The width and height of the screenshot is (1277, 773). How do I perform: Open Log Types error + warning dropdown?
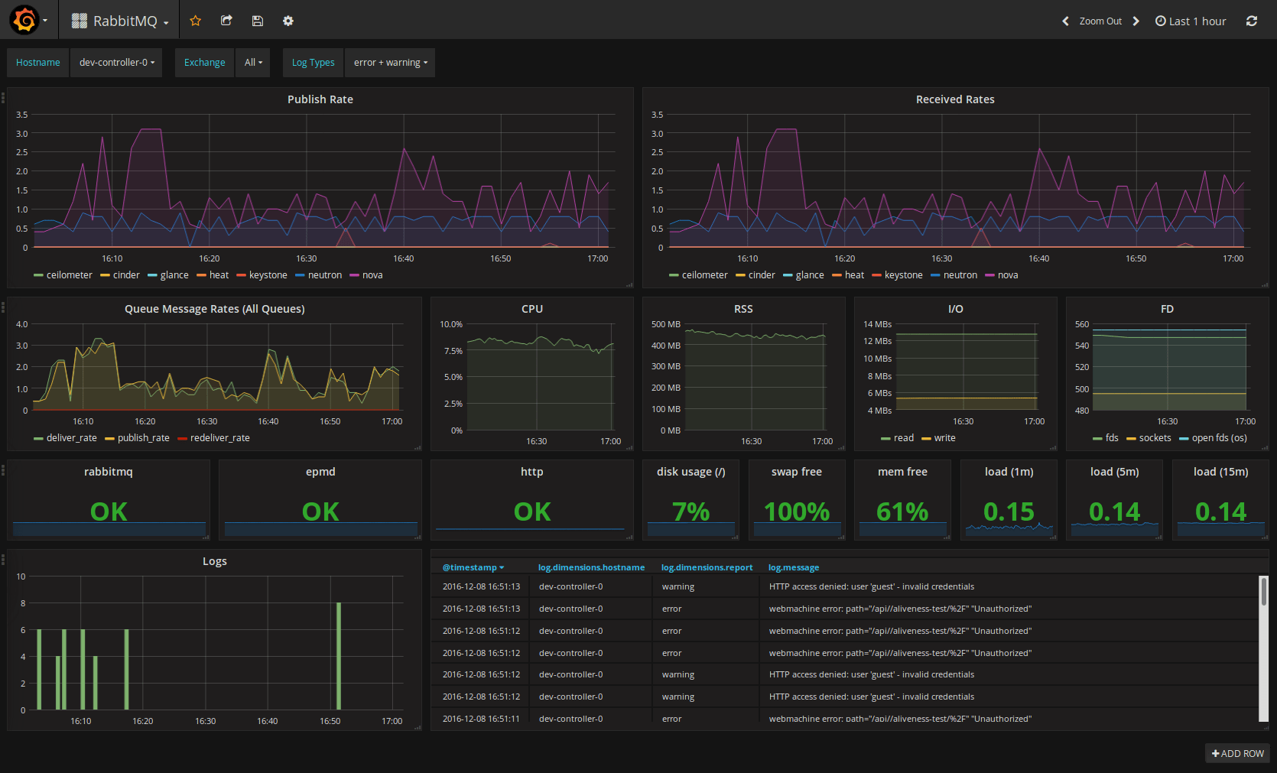coord(390,63)
